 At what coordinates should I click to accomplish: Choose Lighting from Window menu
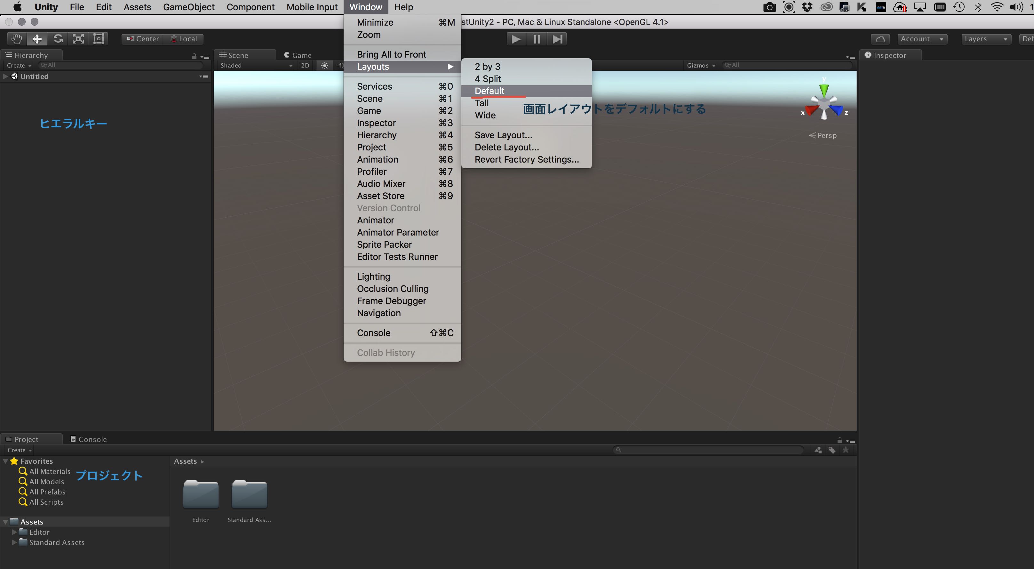coord(402,277)
